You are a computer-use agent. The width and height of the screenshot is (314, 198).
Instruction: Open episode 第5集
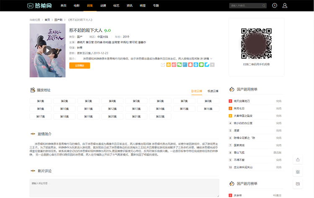136,101
